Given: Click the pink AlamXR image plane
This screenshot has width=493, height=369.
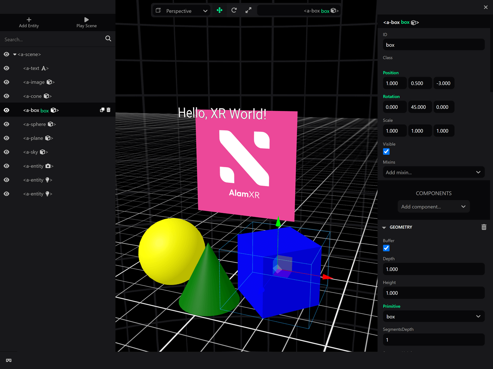Looking at the screenshot, I should pos(247,166).
